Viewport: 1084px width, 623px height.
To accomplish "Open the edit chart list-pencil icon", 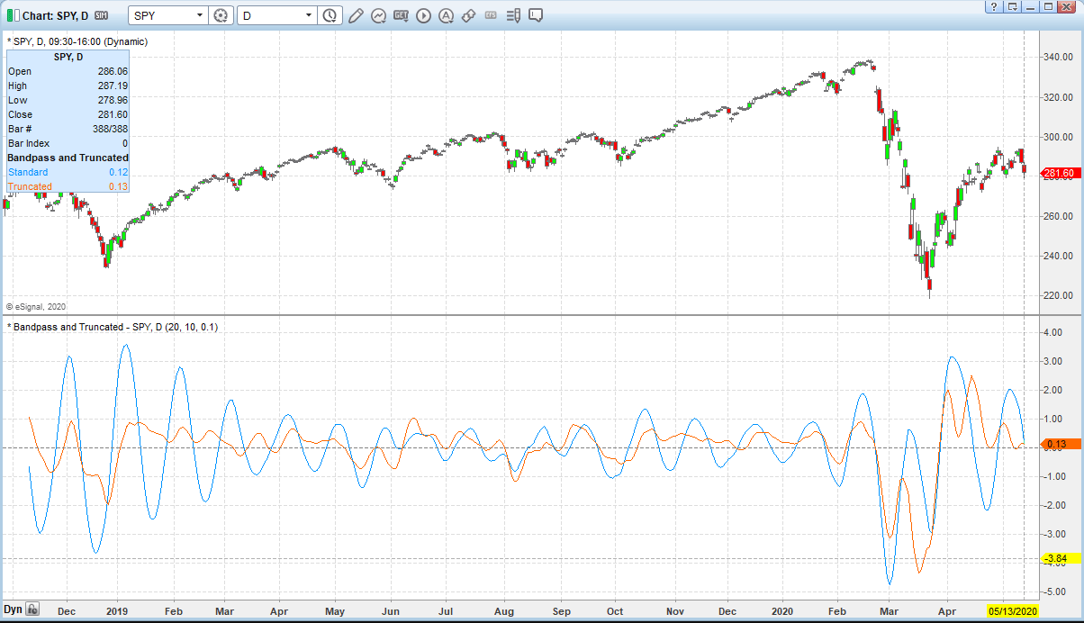I will coord(512,15).
